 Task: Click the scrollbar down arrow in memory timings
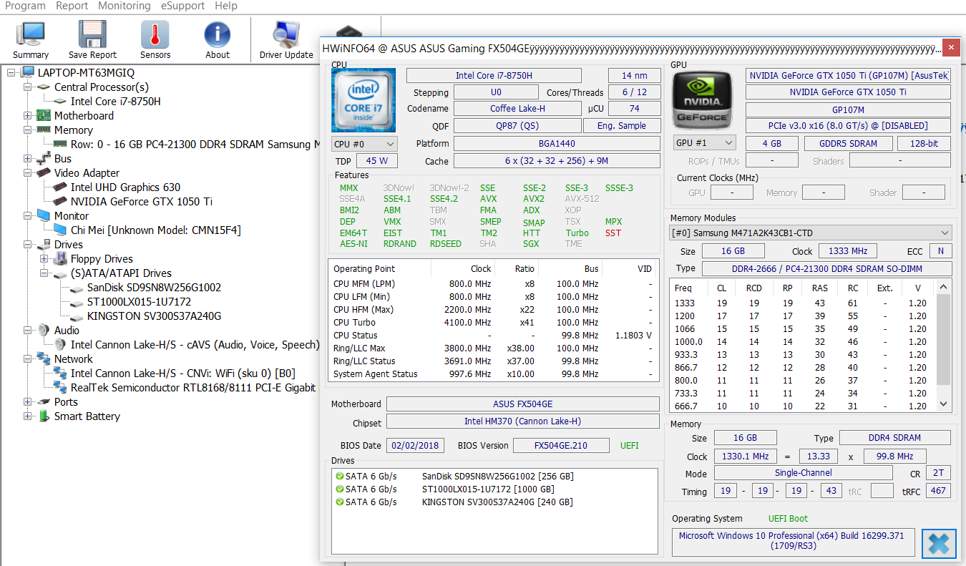click(x=944, y=404)
